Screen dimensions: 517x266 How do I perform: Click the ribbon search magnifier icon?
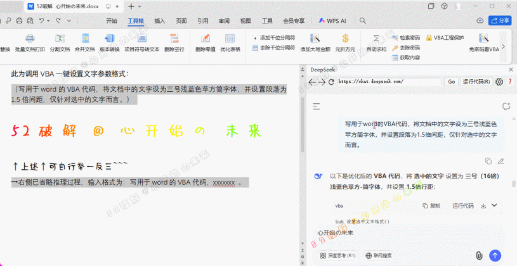coord(363,21)
